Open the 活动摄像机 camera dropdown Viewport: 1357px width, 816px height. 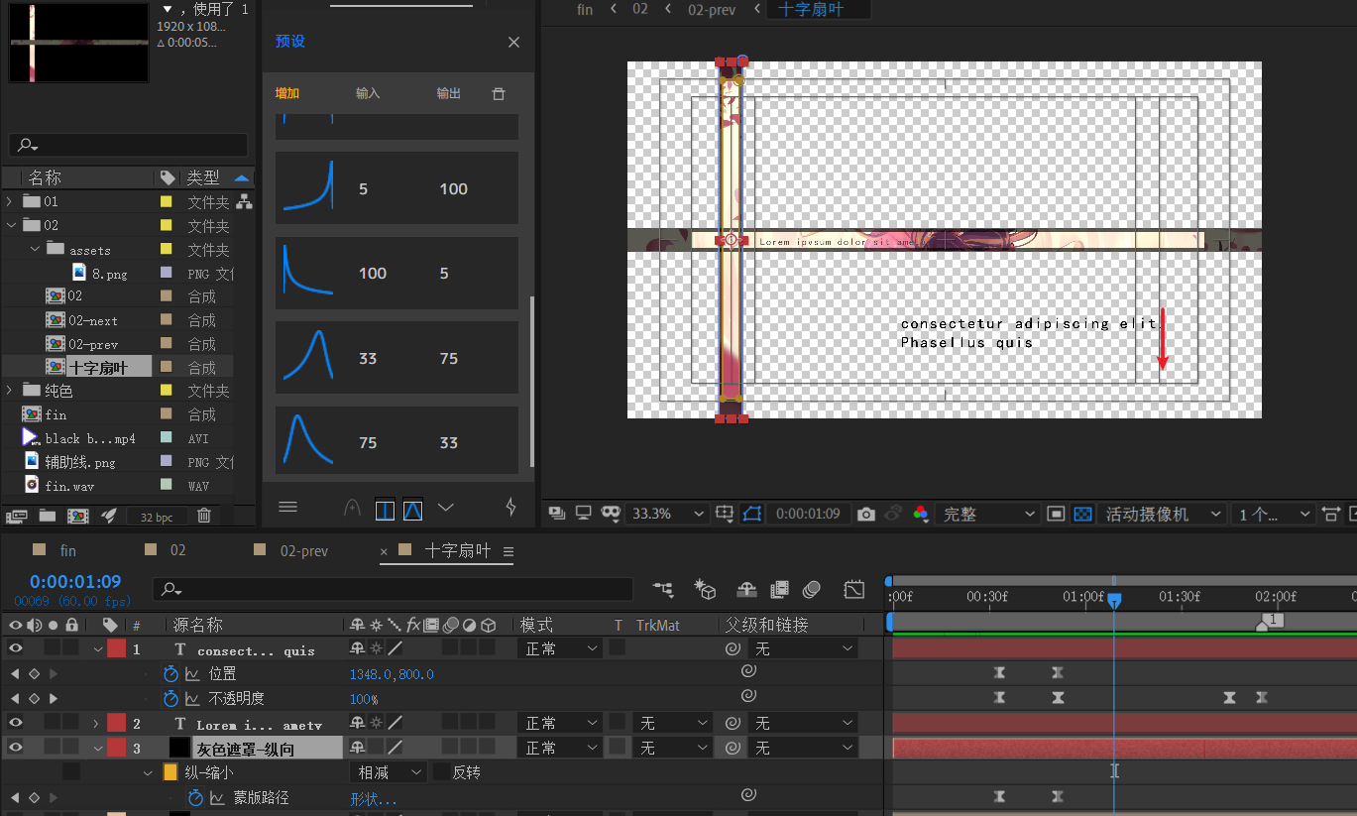pyautogui.click(x=1162, y=514)
